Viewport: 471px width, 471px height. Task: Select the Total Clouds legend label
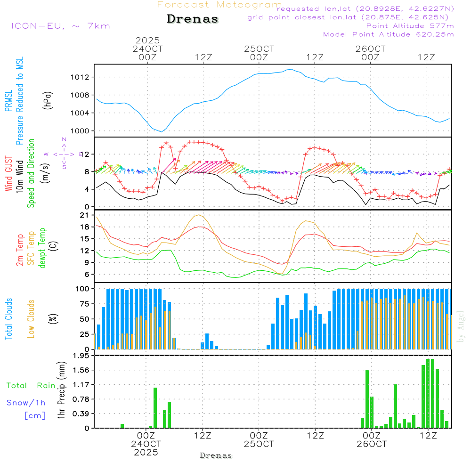(8, 319)
